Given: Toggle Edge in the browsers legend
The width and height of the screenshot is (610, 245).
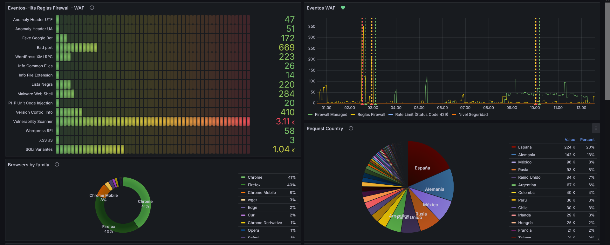Looking at the screenshot, I should [252, 208].
